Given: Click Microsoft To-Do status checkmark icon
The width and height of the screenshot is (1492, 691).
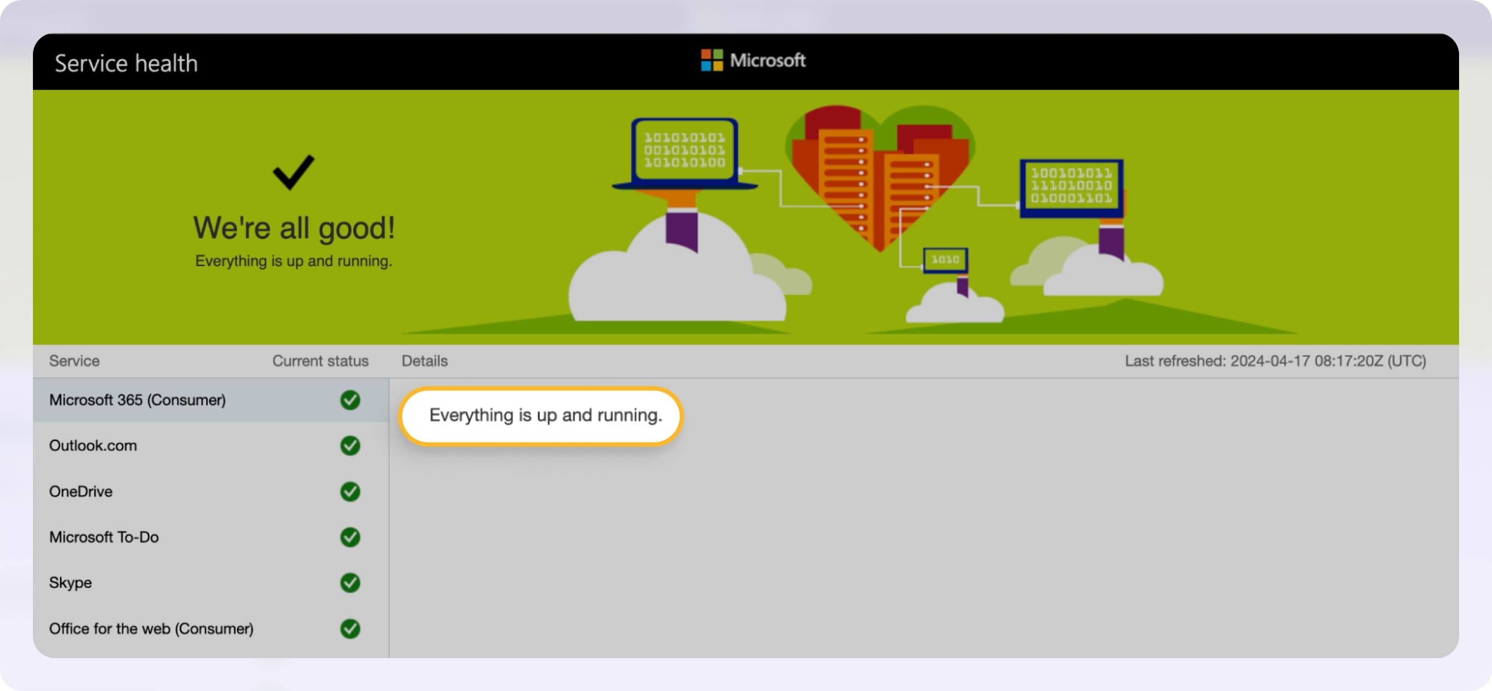Looking at the screenshot, I should 350,537.
